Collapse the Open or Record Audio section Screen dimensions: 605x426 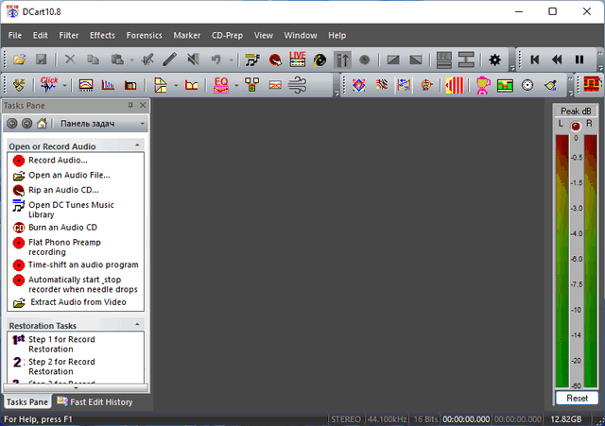click(137, 145)
